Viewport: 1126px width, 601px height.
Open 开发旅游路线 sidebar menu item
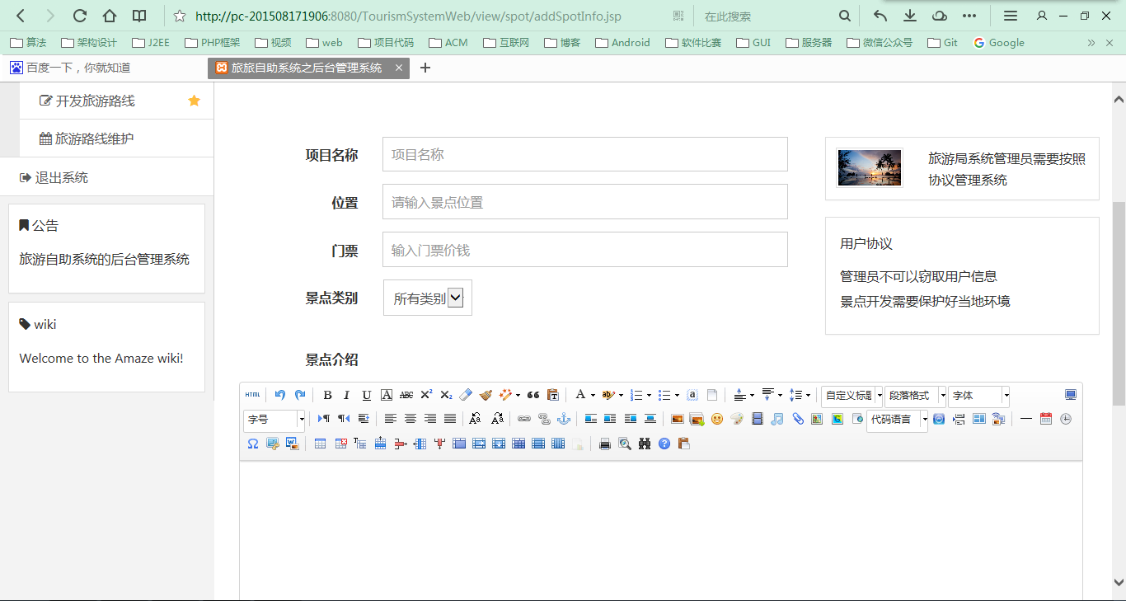(x=117, y=101)
